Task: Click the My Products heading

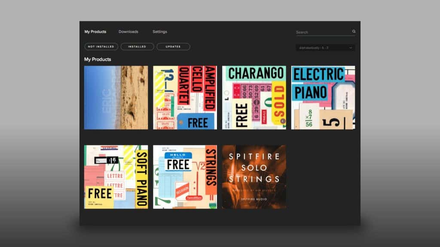Action: tap(97, 59)
